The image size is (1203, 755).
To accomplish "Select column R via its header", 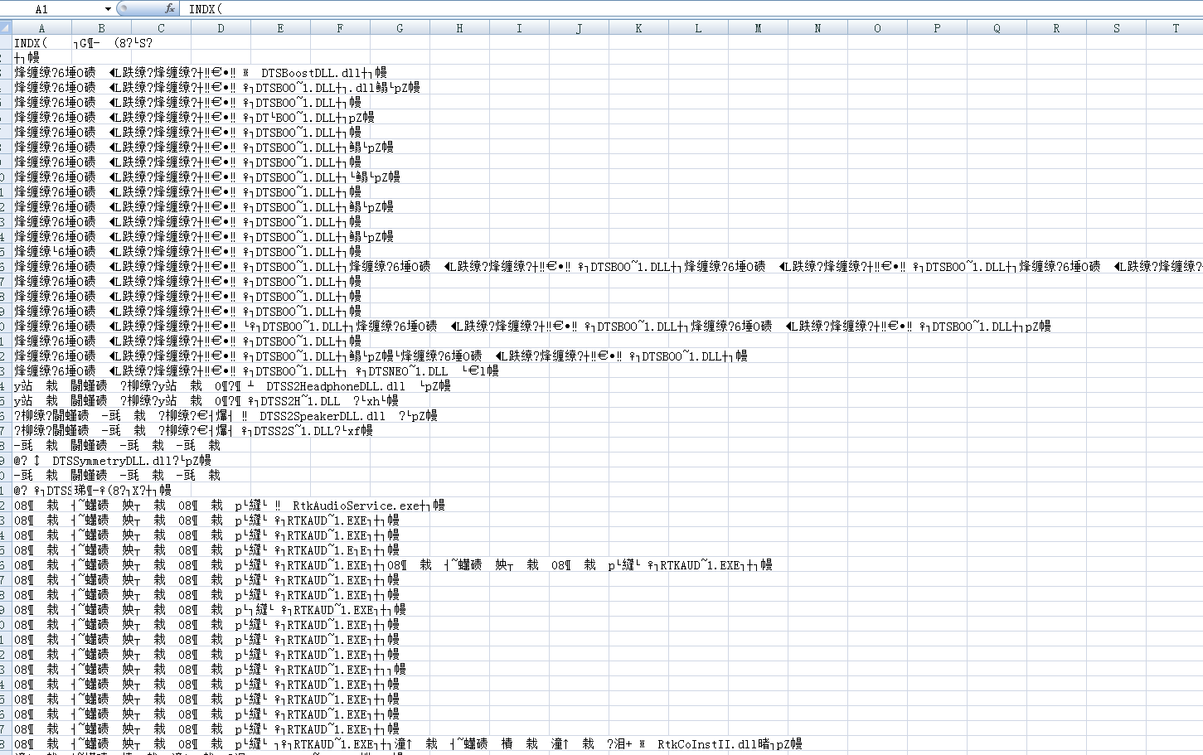I will coord(1057,28).
